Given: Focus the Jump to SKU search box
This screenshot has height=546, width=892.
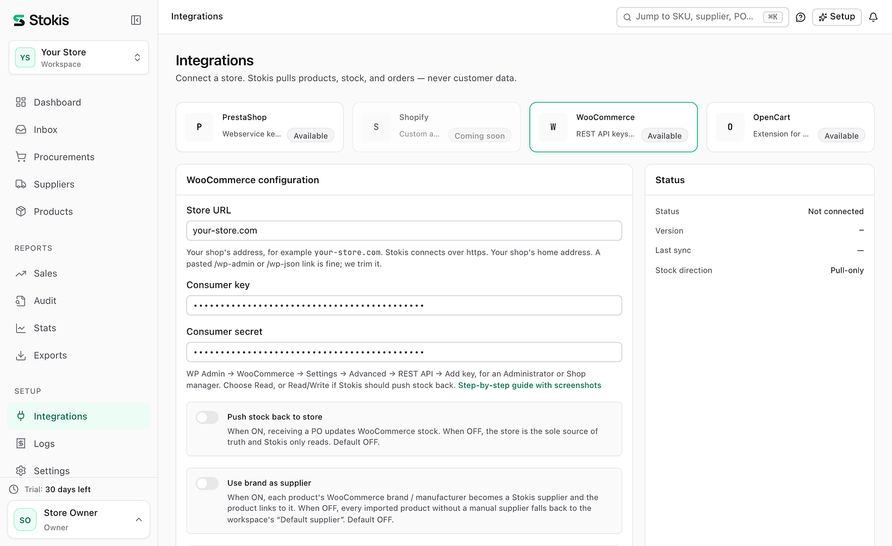Looking at the screenshot, I should [702, 17].
